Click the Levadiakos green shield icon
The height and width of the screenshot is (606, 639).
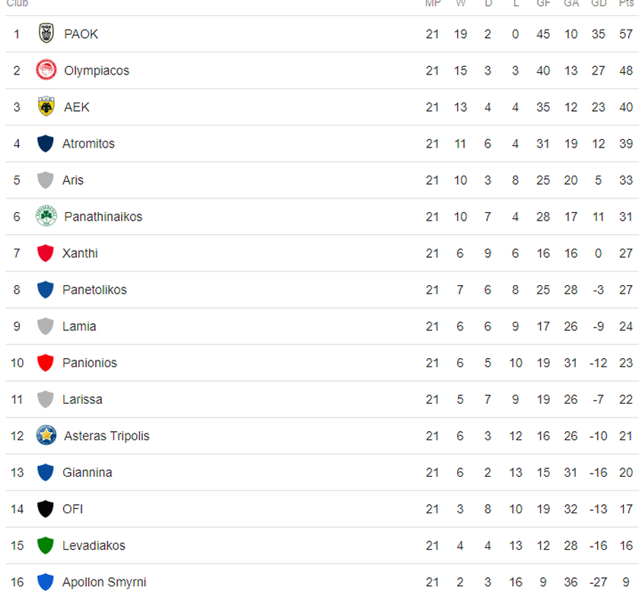46,545
